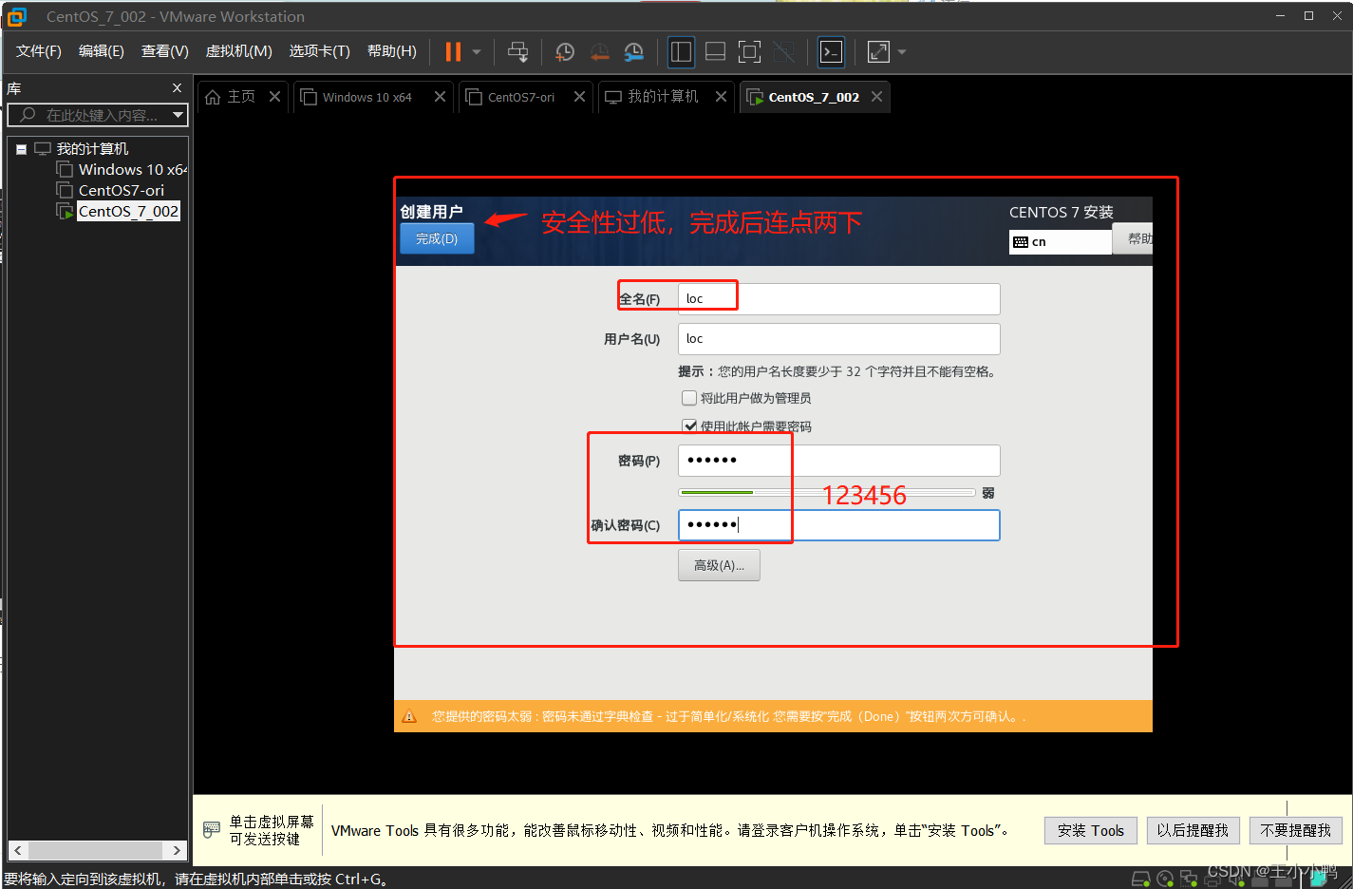Click the cn keyboard layout indicator
Viewport: 1353px width, 889px height.
pyautogui.click(x=1060, y=242)
